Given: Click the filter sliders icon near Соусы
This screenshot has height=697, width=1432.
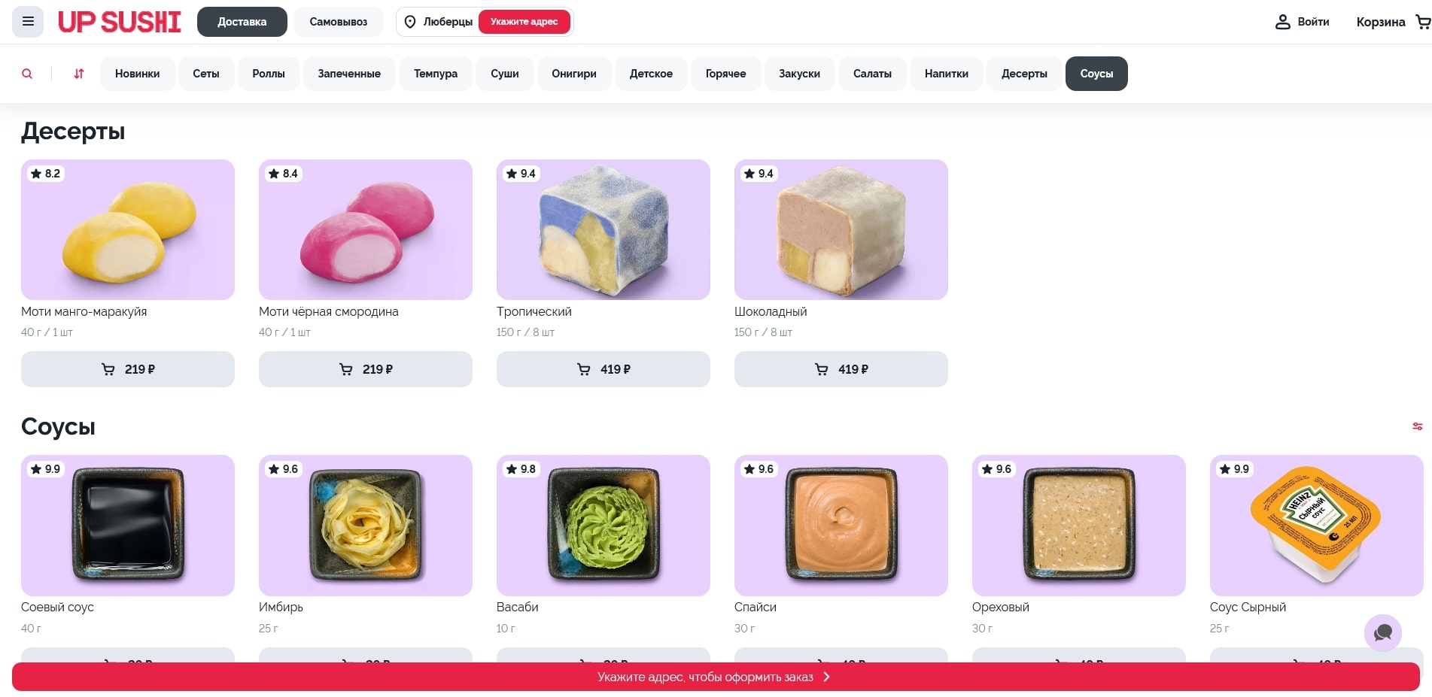Looking at the screenshot, I should (1418, 426).
